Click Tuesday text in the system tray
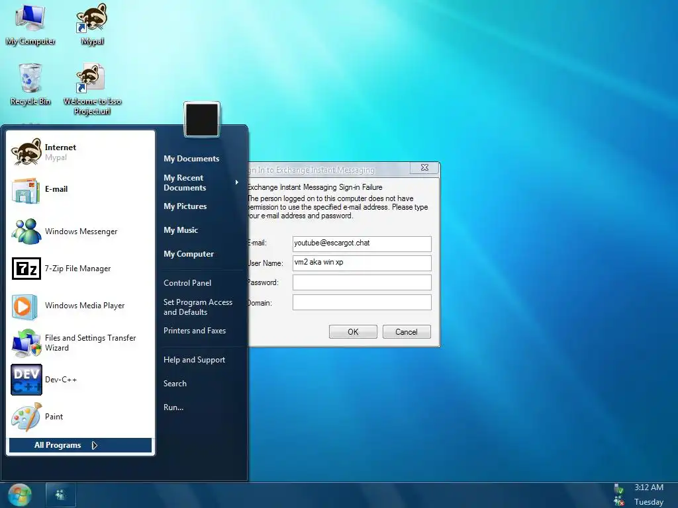Image resolution: width=678 pixels, height=508 pixels. (649, 502)
